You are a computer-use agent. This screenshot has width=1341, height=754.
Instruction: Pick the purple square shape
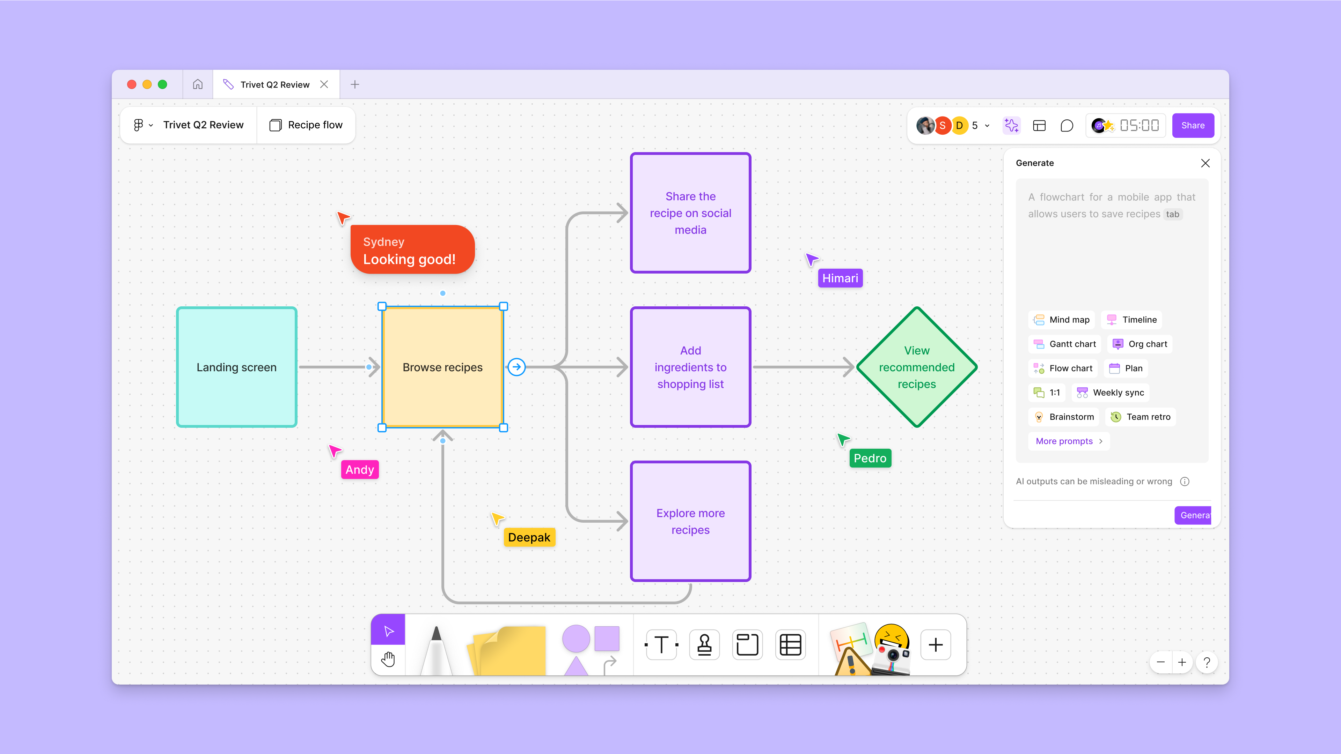point(607,638)
